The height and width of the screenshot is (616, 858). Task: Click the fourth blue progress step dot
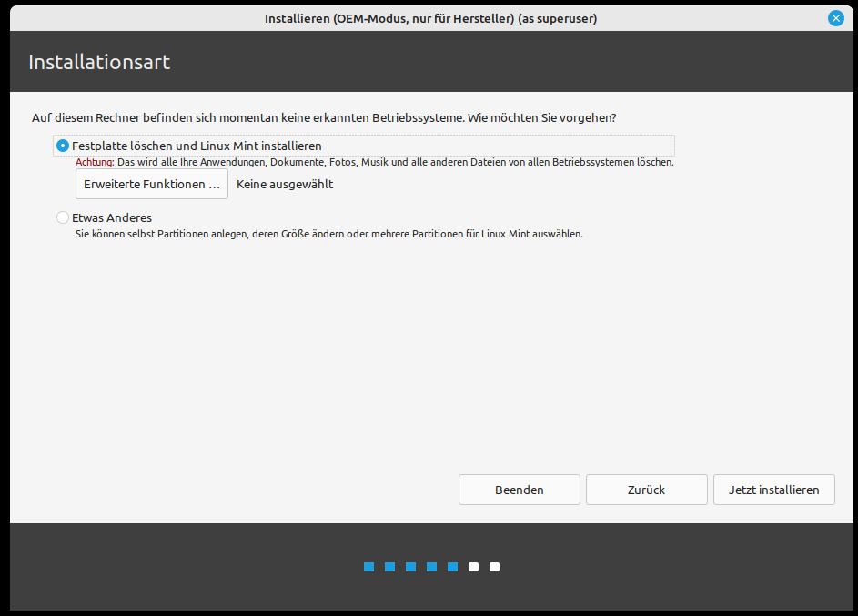point(432,567)
